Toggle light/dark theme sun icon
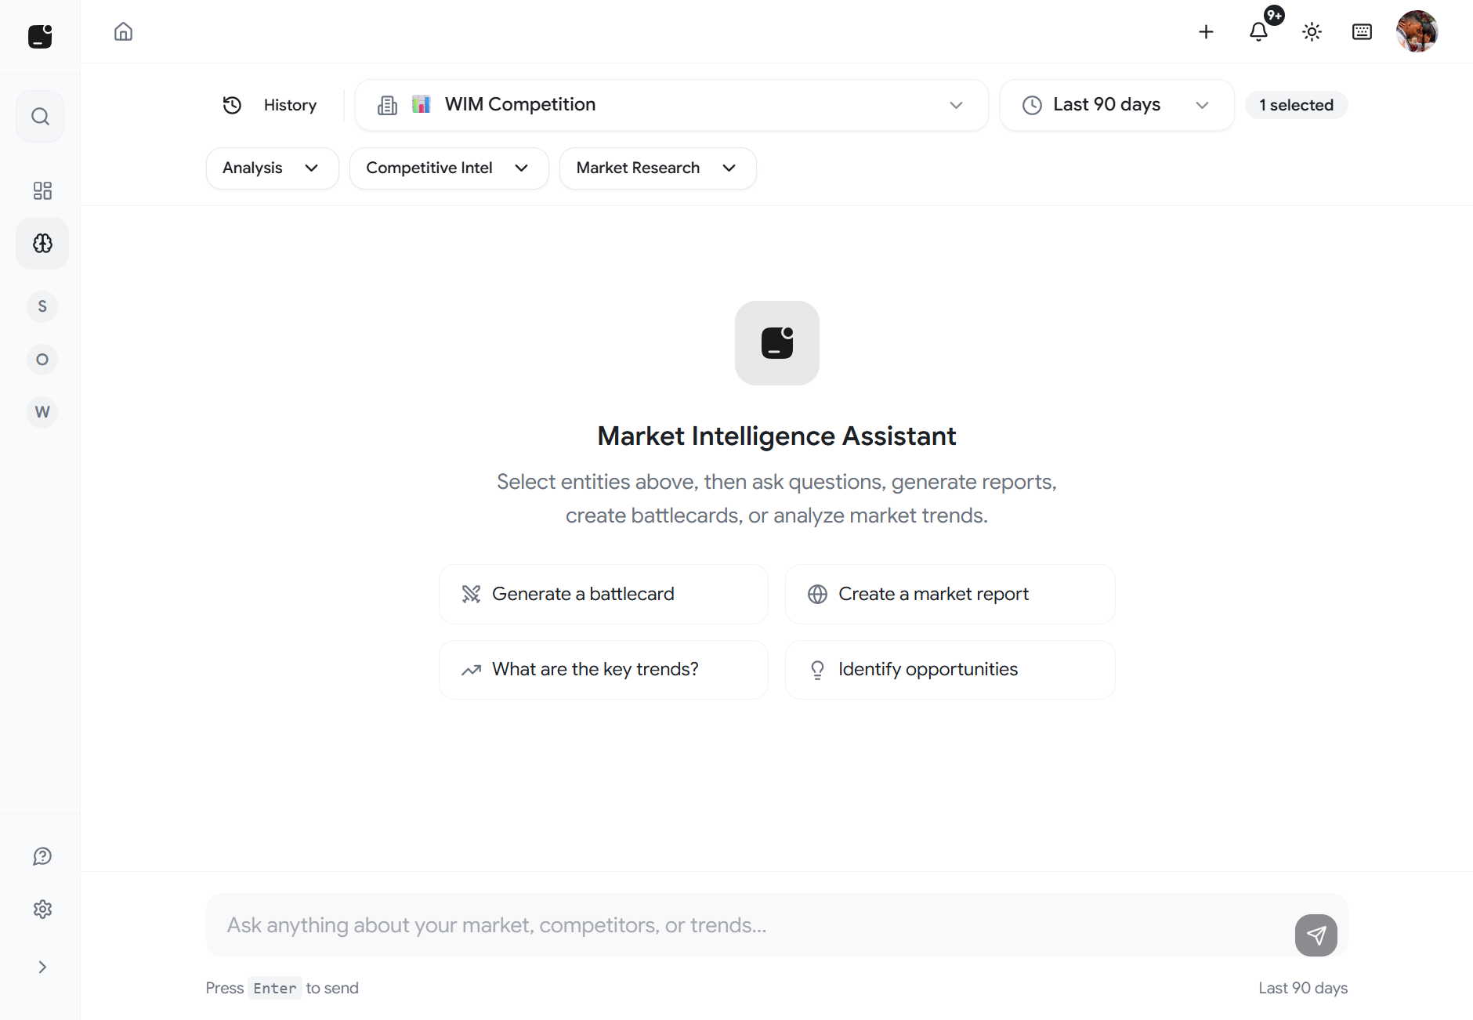Viewport: 1473px width, 1020px height. (1312, 31)
